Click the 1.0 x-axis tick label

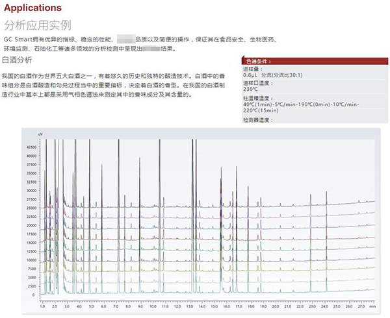[42, 303]
